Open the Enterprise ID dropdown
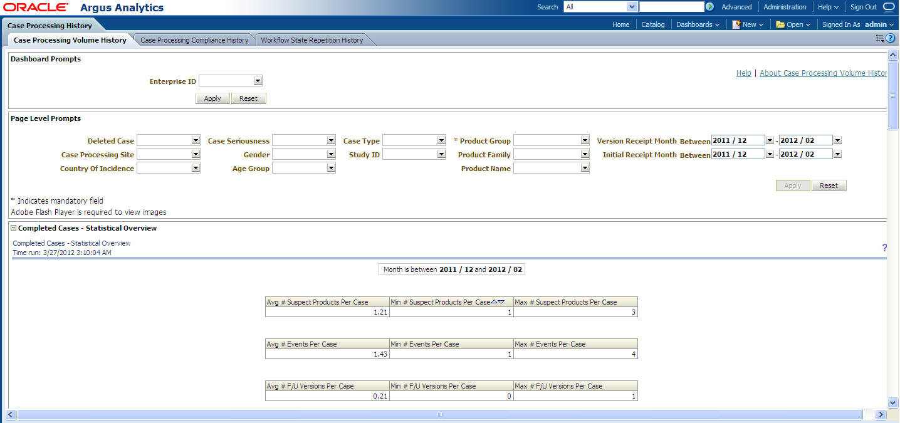Image resolution: width=900 pixels, height=423 pixels. (x=257, y=81)
